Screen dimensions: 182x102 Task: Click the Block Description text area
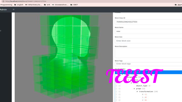[148, 53]
